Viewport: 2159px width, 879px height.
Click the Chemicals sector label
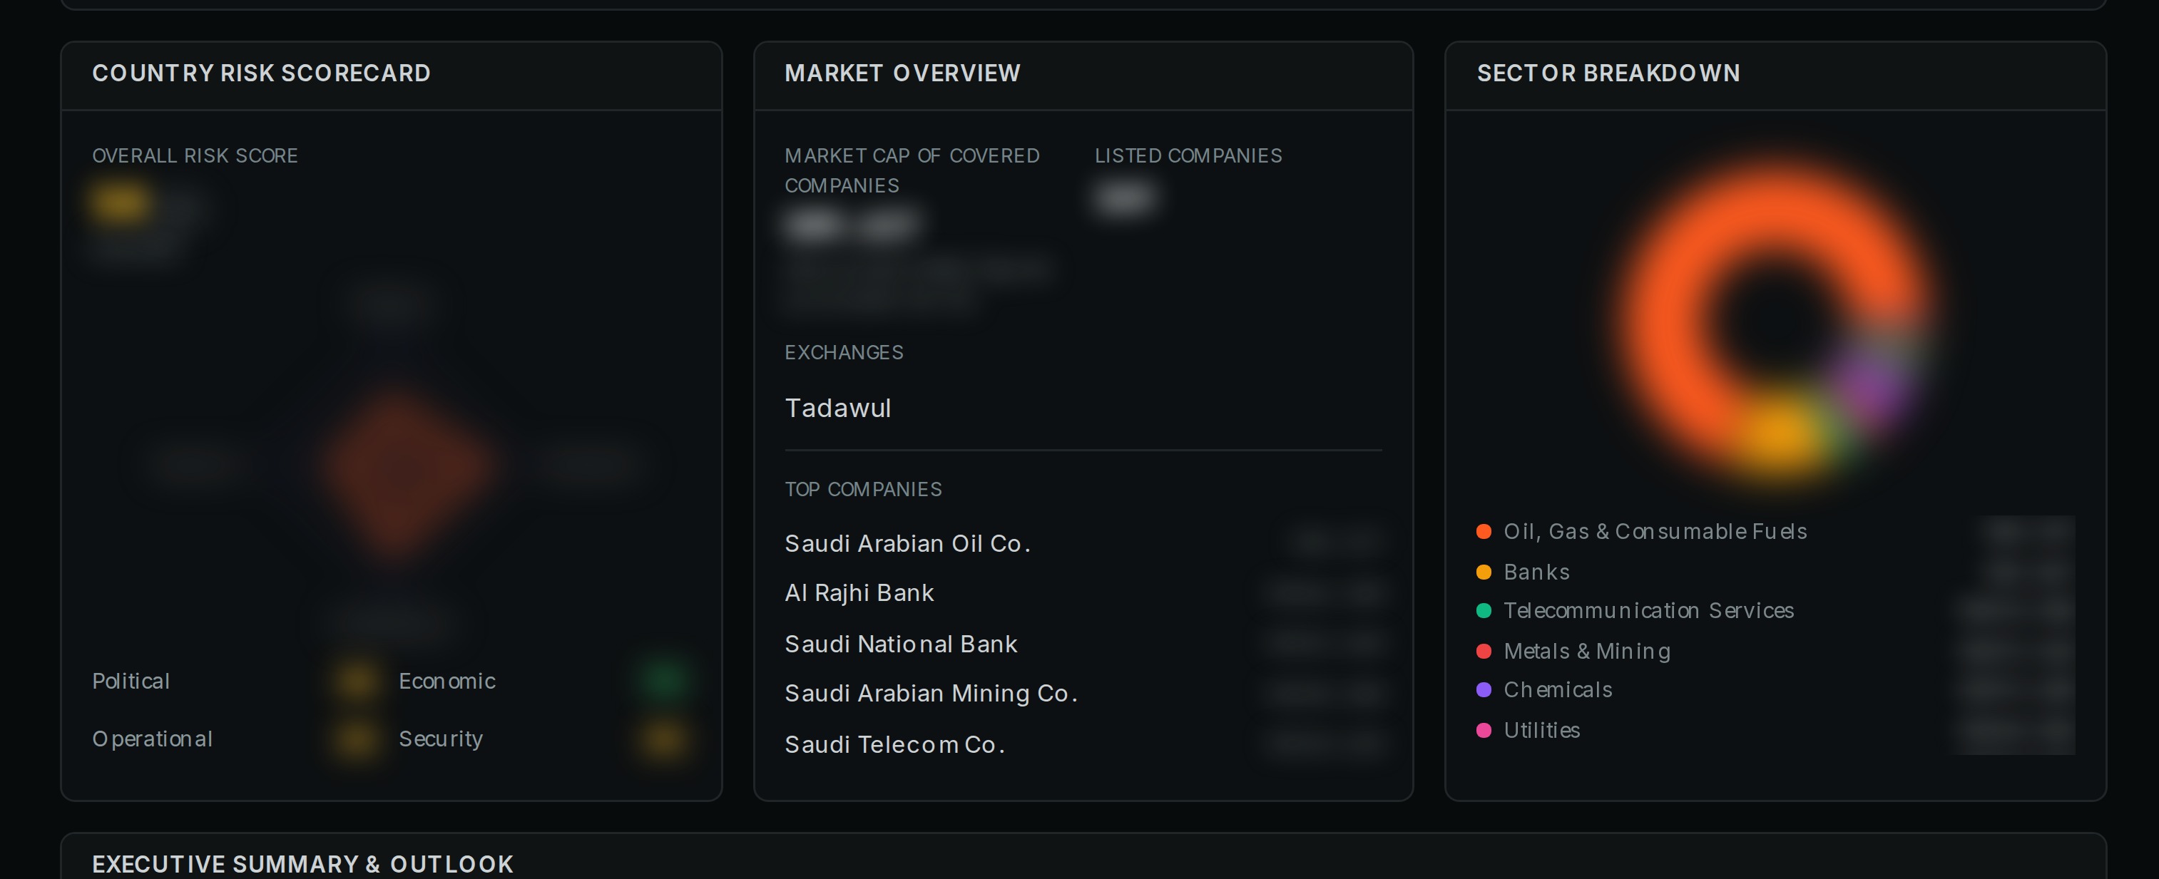(1558, 689)
